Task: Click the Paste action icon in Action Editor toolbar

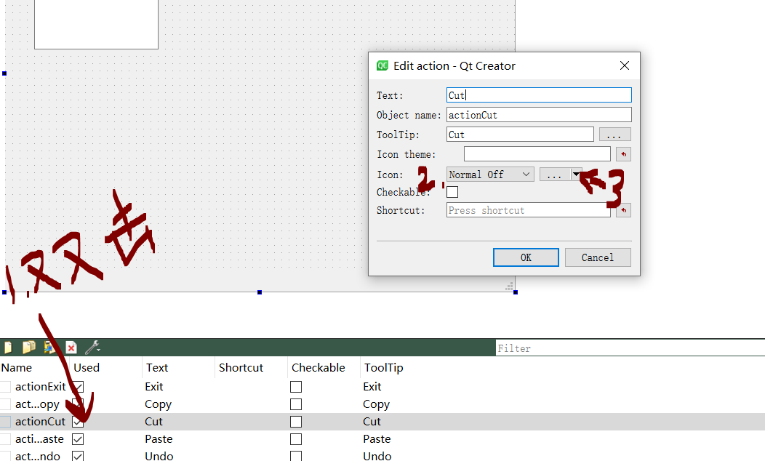Action: click(x=49, y=348)
